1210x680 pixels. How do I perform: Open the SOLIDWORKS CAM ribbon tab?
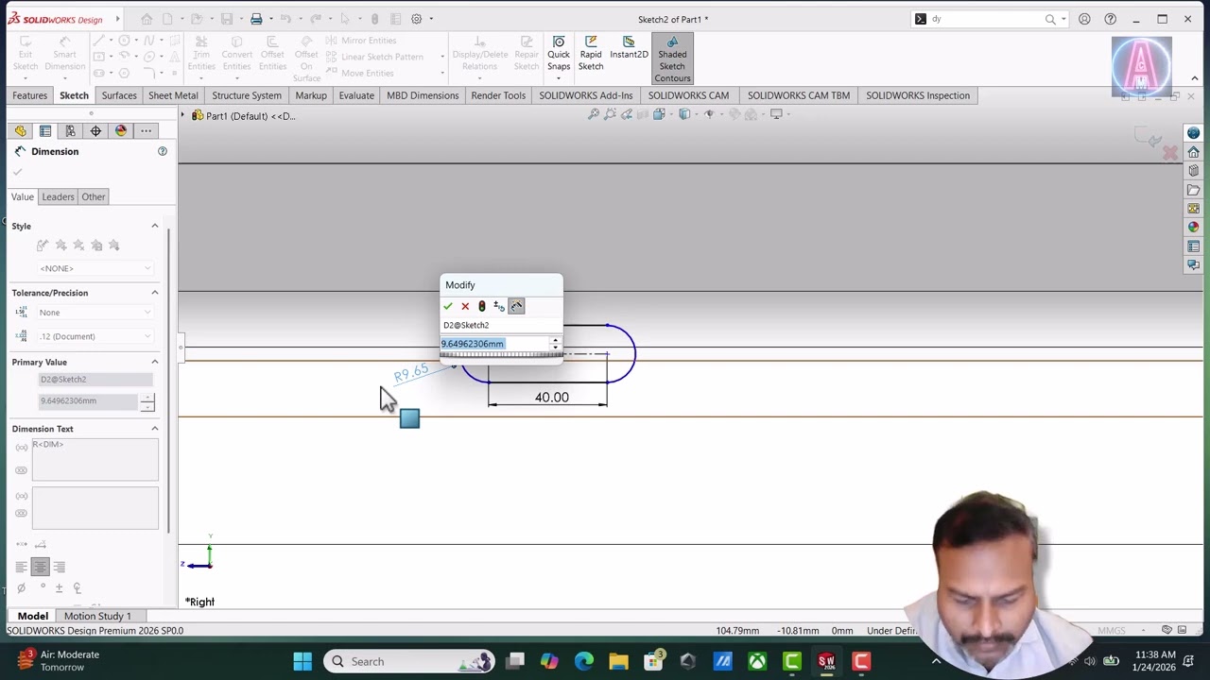coord(688,95)
